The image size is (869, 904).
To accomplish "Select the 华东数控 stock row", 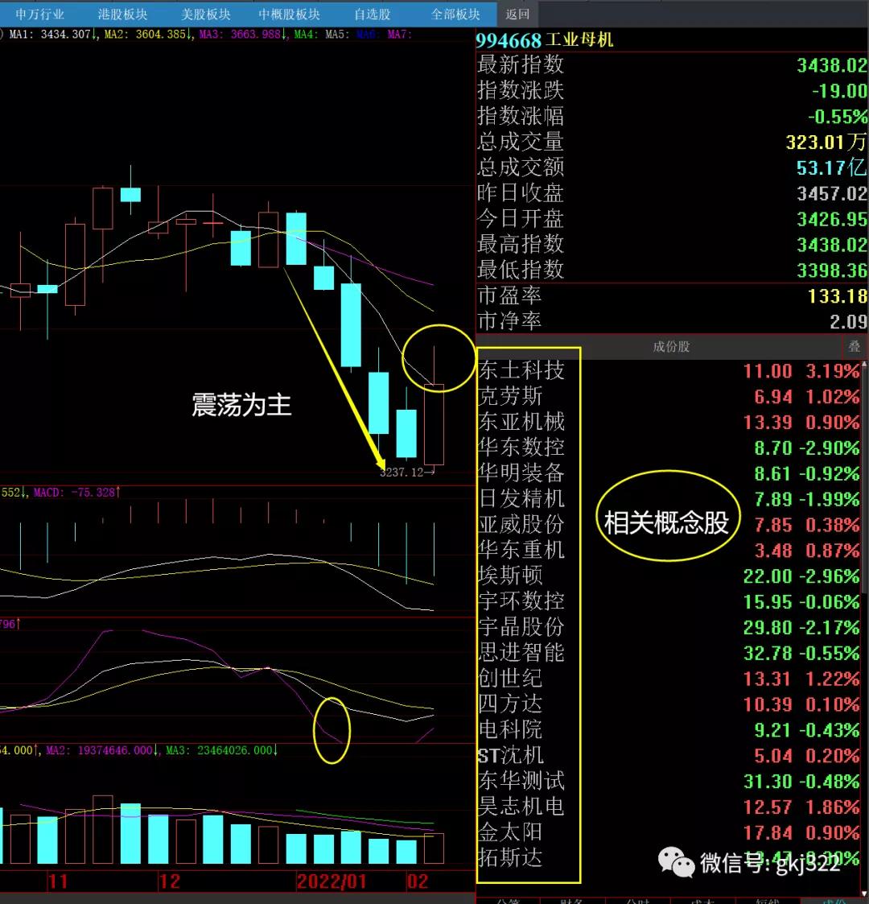I will coord(669,448).
